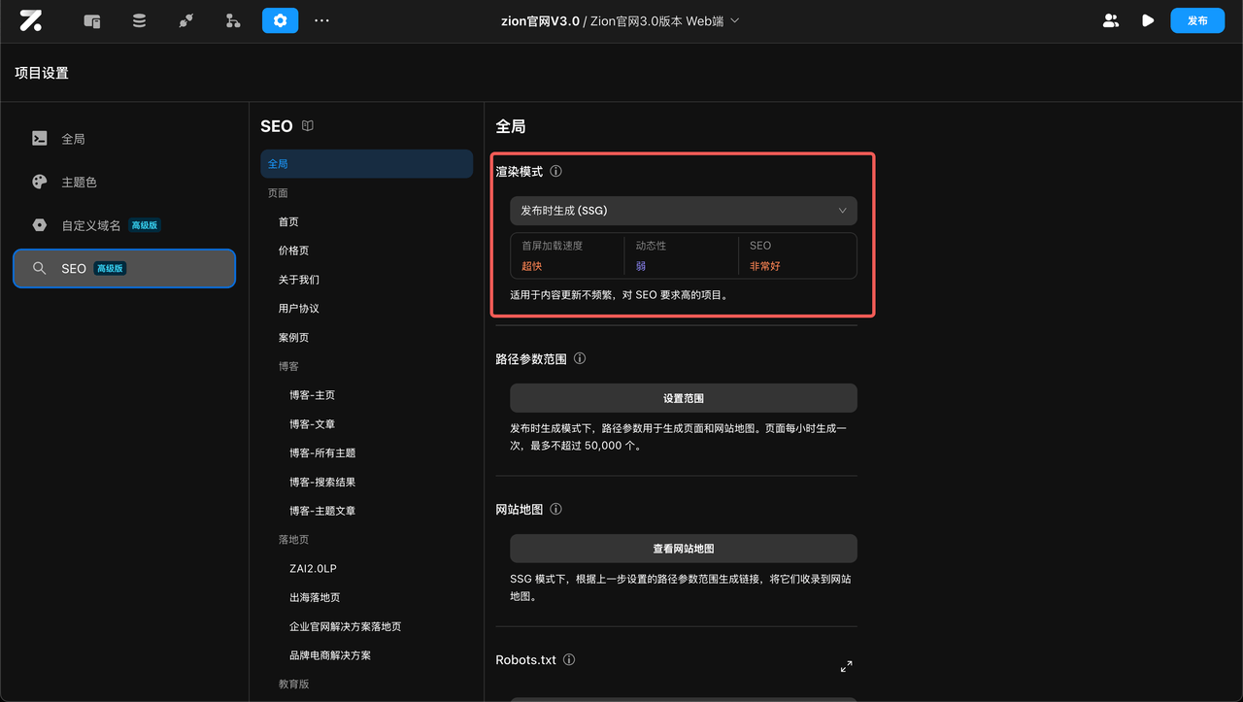Click the highlighted settings gear icon
Screen dimensions: 1243x702
coord(280,20)
